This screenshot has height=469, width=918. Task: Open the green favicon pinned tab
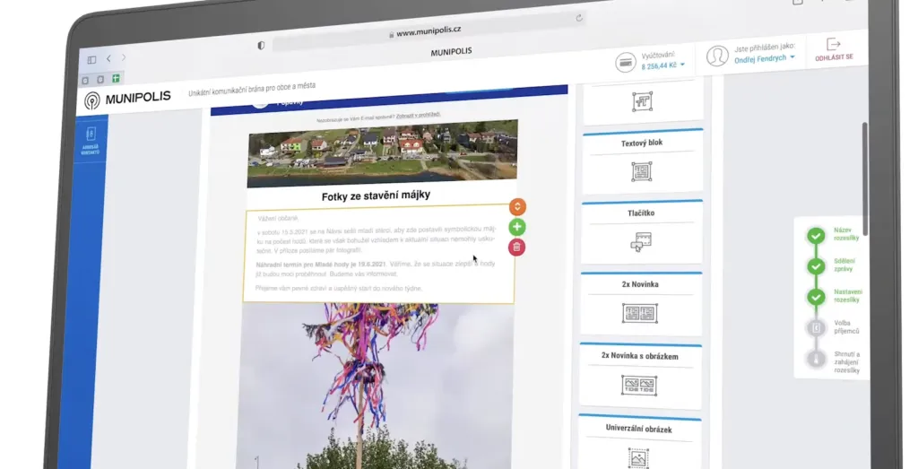click(x=116, y=78)
